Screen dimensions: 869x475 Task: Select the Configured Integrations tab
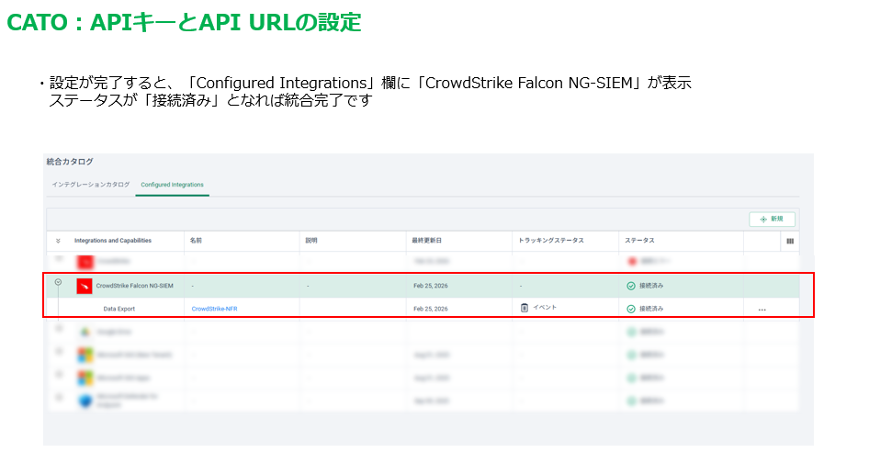172,185
